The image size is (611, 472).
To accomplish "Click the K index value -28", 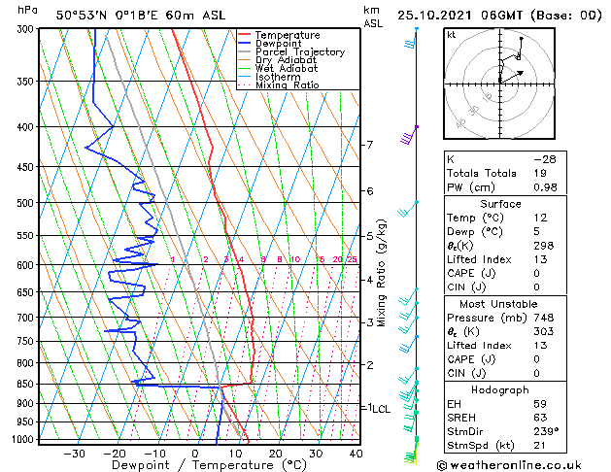I will [545, 159].
